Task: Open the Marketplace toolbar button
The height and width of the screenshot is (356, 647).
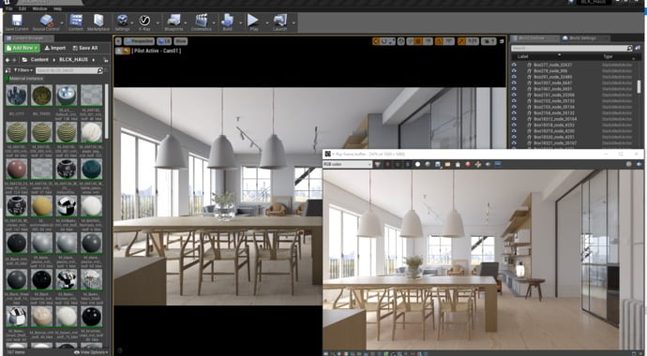Action: click(x=98, y=22)
